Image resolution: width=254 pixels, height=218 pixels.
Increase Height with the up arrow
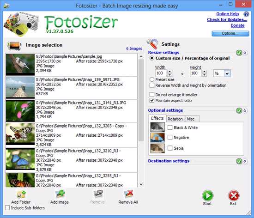pyautogui.click(x=204, y=72)
